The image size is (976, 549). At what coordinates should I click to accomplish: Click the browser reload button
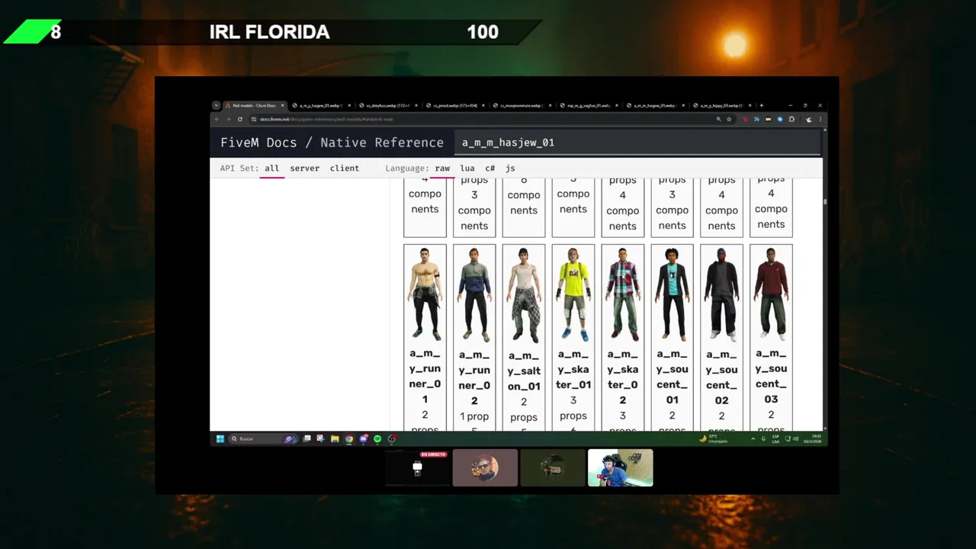[x=240, y=119]
